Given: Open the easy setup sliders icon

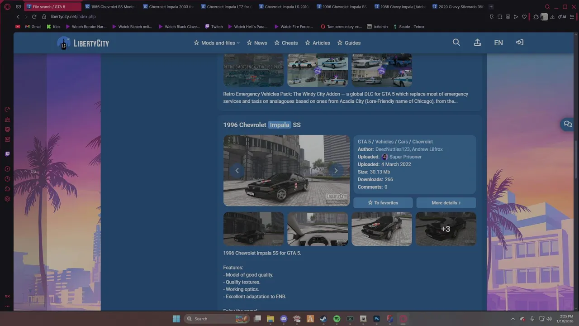Looking at the screenshot, I should tap(571, 17).
